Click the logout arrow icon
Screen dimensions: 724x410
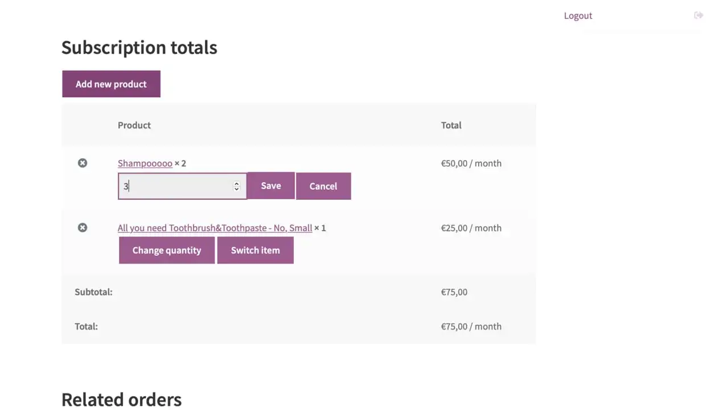[x=698, y=15]
